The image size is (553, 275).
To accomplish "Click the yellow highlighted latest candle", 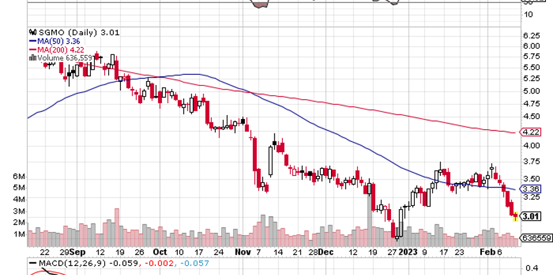I will [516, 216].
